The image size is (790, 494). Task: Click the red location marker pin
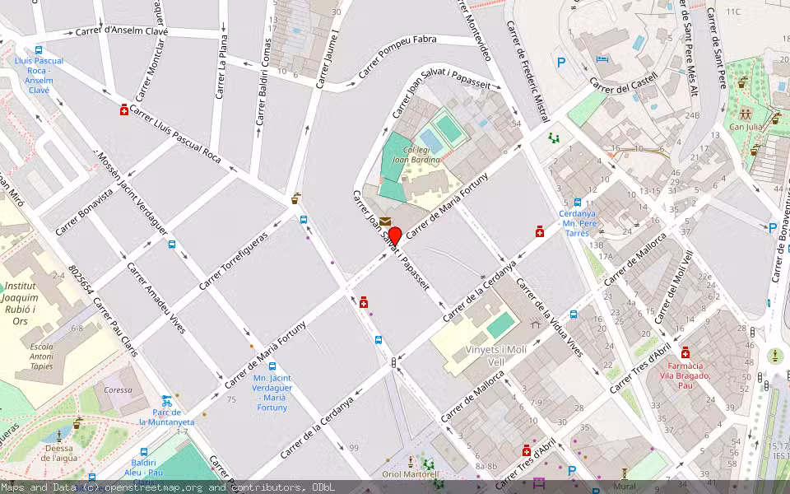coord(395,237)
